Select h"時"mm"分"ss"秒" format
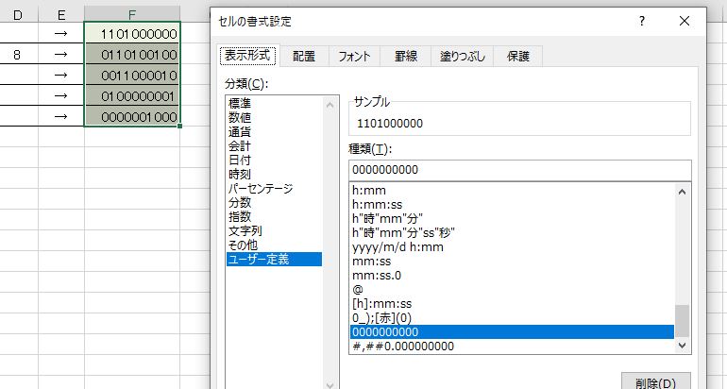The height and width of the screenshot is (389, 727). coord(512,233)
